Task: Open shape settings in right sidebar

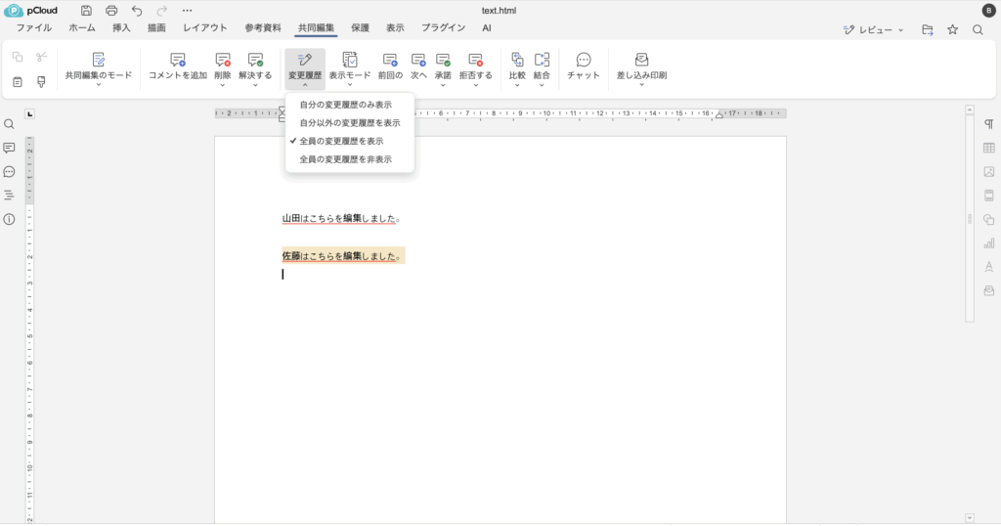Action: pyautogui.click(x=989, y=220)
